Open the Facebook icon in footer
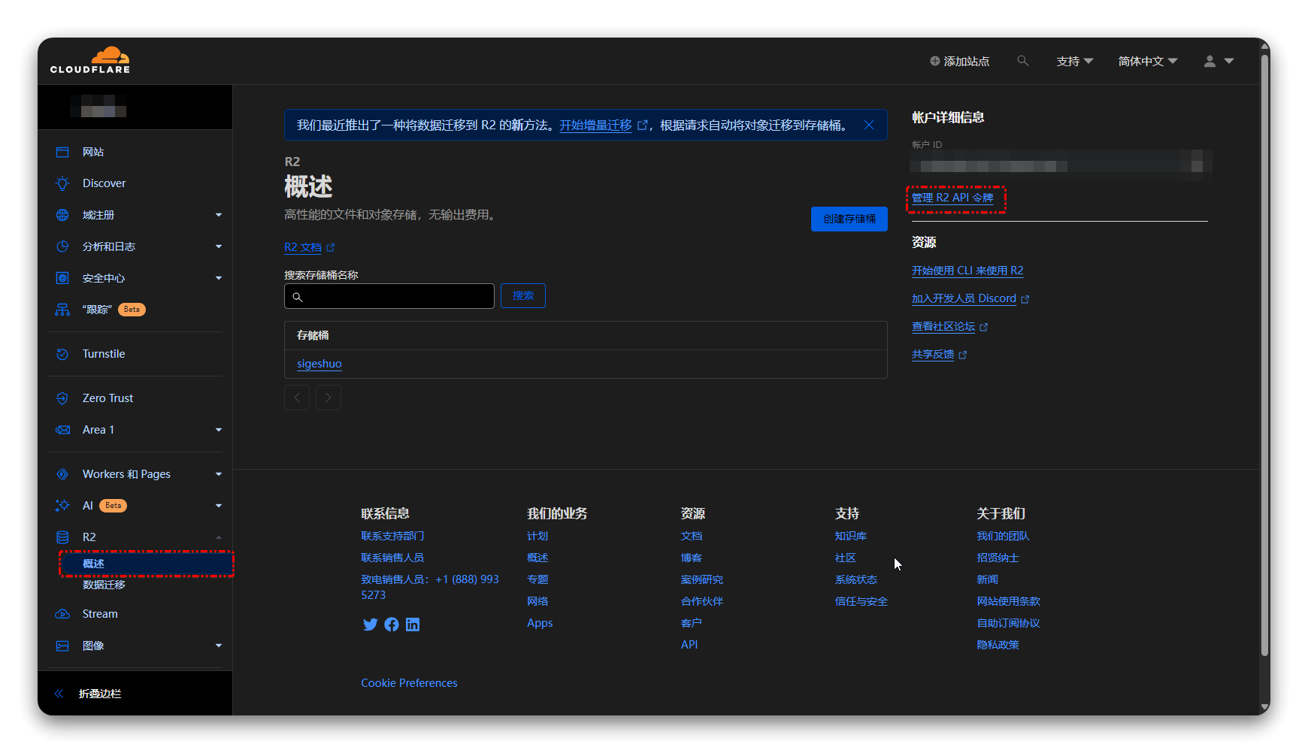This screenshot has width=1308, height=753. click(392, 624)
